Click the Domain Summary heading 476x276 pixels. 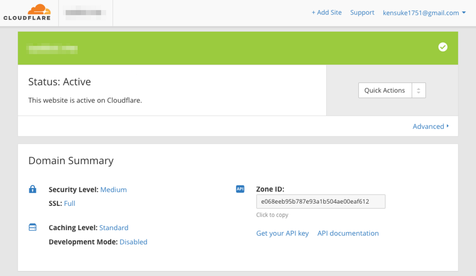click(x=71, y=160)
